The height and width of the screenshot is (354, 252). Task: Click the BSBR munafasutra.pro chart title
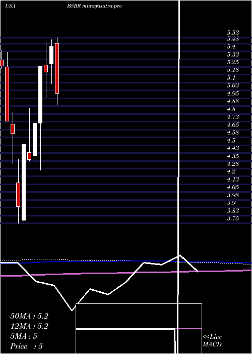[x=94, y=6]
